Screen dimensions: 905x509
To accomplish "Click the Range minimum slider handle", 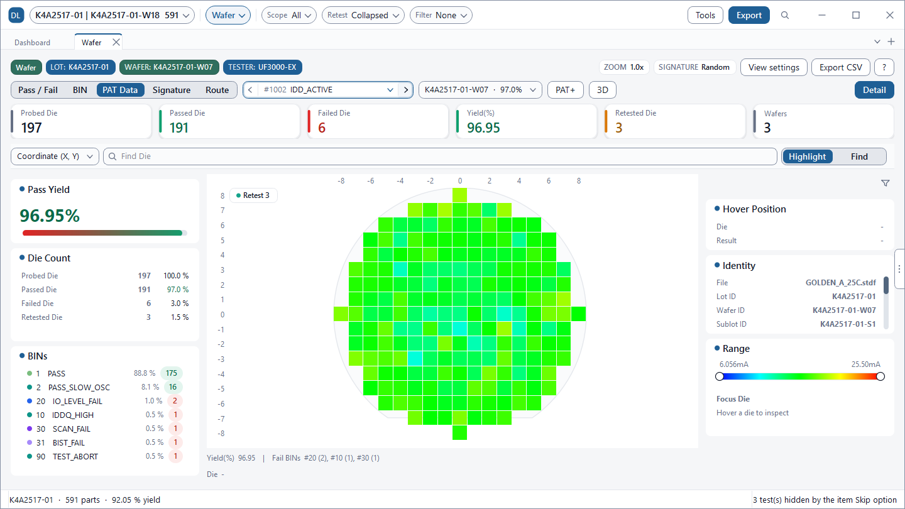I will click(x=720, y=376).
